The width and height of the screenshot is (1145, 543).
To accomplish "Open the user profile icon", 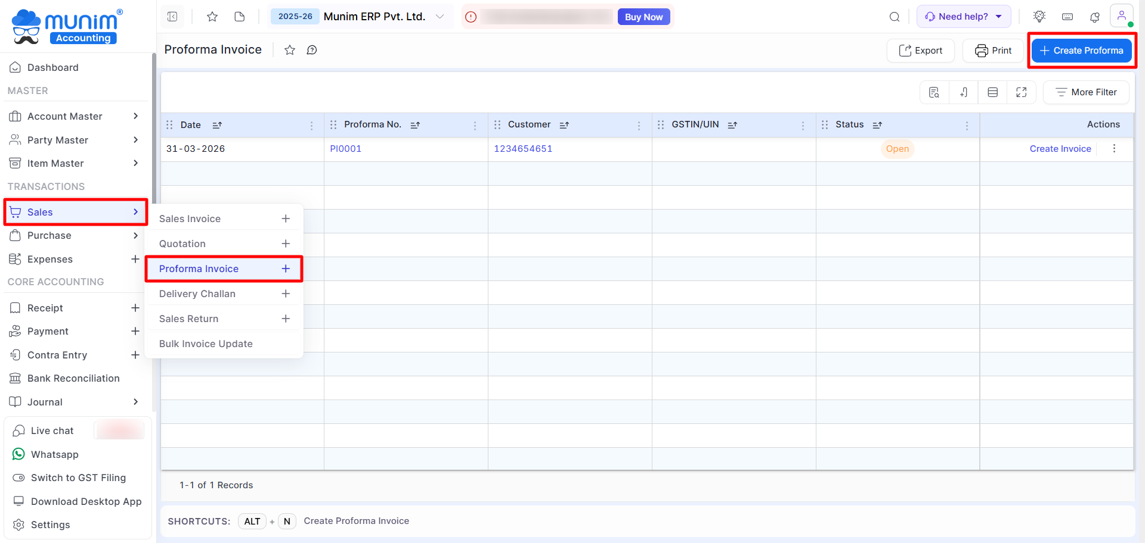I will 1121,16.
